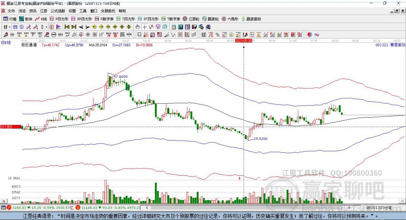Click the colored triangle chart icon
406x220 pixels.
(x=59, y=27)
